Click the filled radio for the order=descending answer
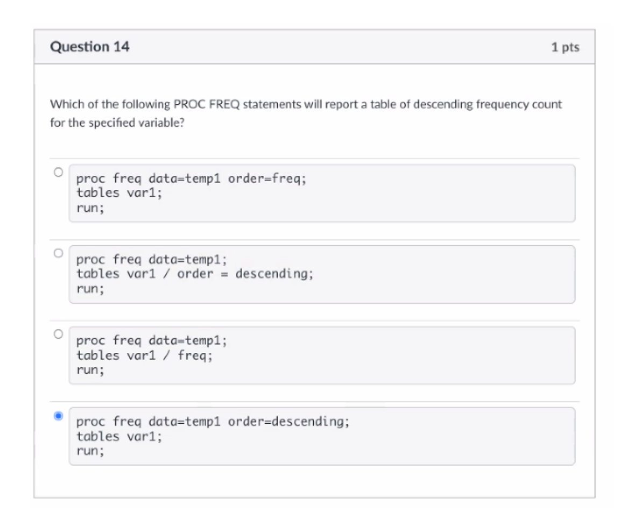This screenshot has width=620, height=527. click(59, 416)
